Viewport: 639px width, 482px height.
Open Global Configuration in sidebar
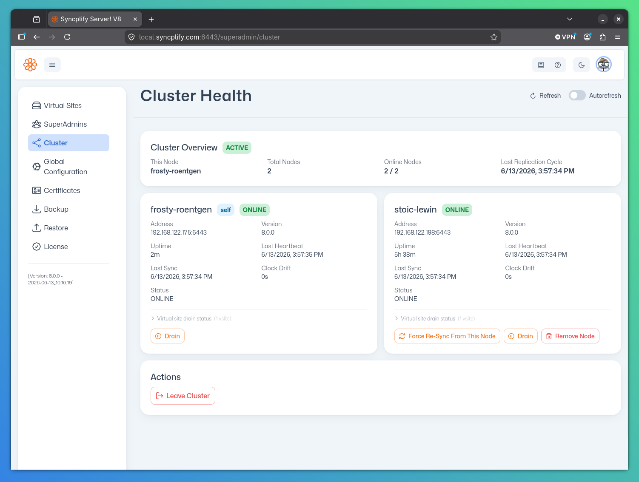point(68,167)
